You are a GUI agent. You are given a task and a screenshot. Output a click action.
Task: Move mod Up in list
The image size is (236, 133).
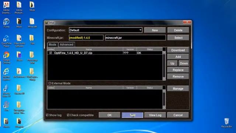(x=172, y=63)
